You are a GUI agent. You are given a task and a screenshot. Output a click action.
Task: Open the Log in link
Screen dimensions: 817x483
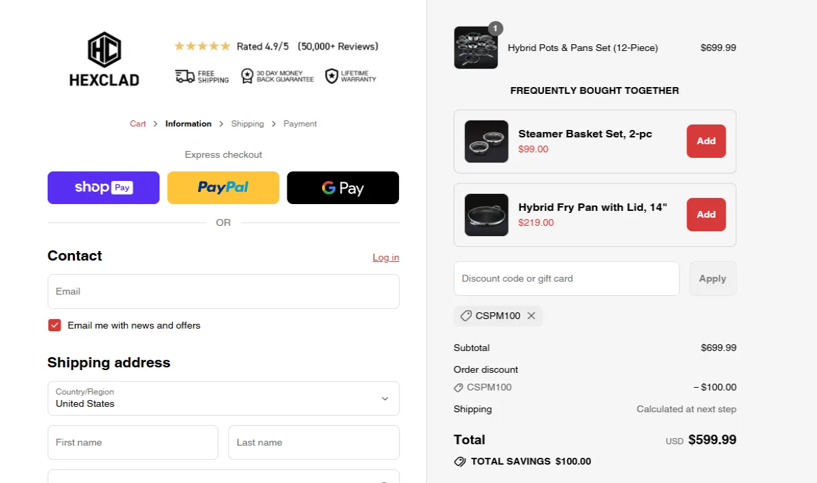385,257
